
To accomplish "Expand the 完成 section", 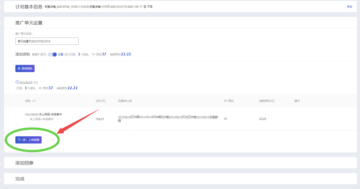I will tap(20, 179).
